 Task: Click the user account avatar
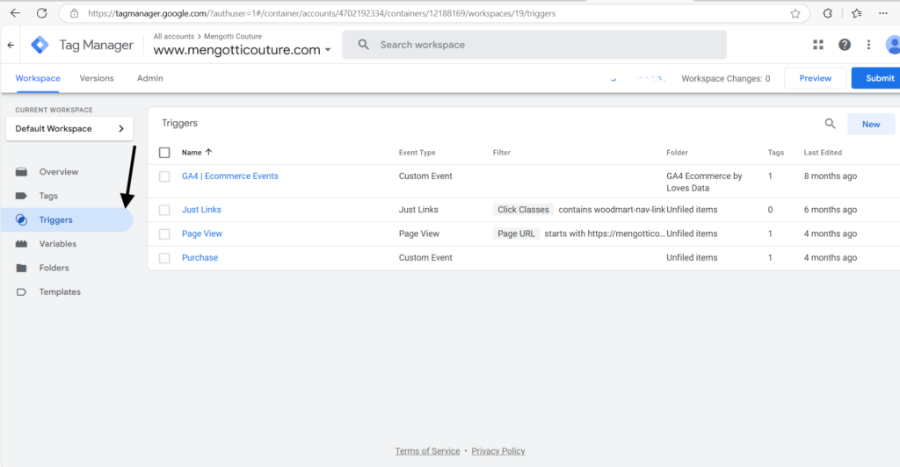(x=893, y=45)
